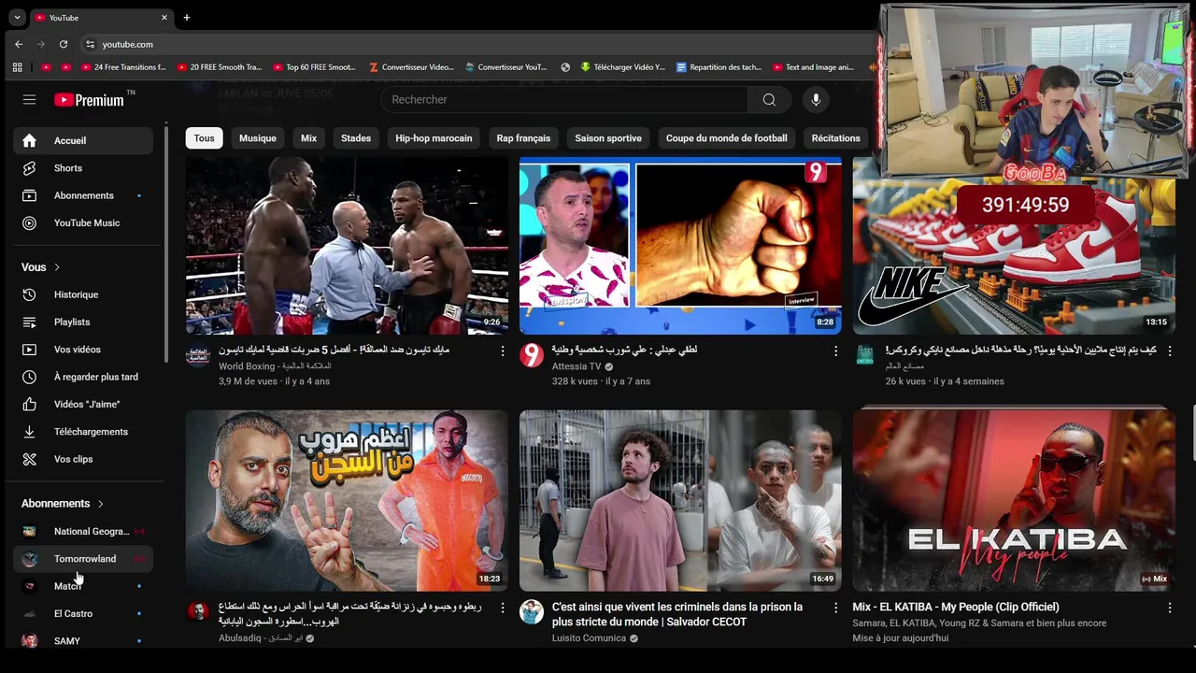
Task: Open a new browser tab
Action: pos(186,18)
